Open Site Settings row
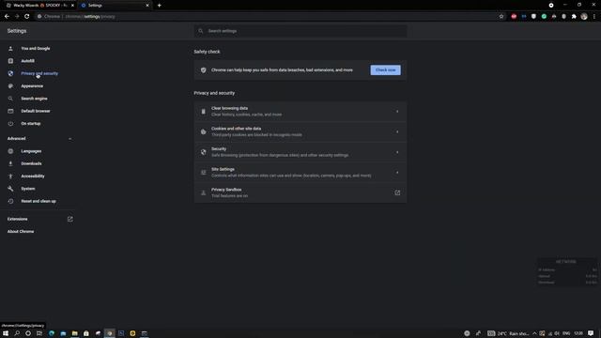This screenshot has width=601, height=338. [300, 173]
